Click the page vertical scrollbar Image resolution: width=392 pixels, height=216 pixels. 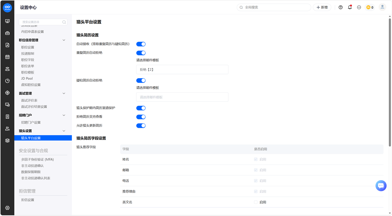pos(390,82)
